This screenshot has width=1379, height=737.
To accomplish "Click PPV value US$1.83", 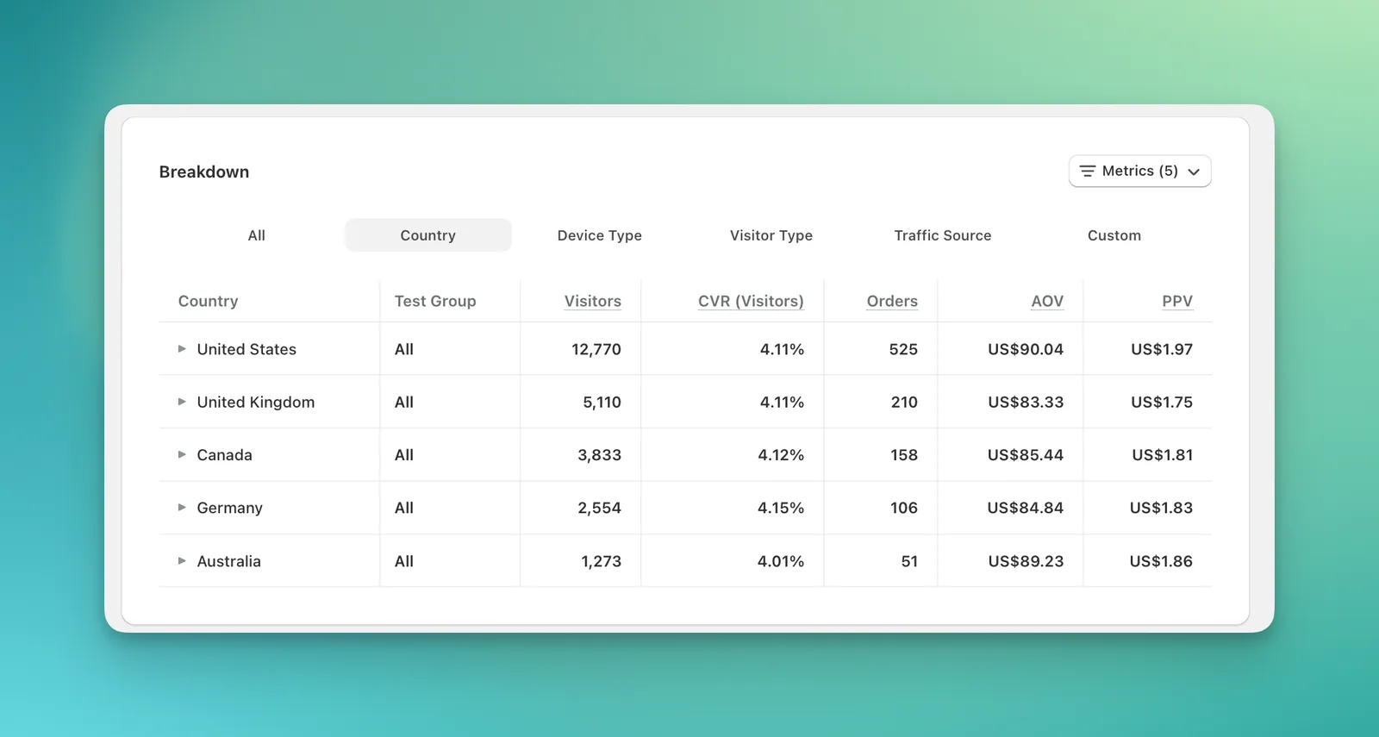I will [1161, 508].
